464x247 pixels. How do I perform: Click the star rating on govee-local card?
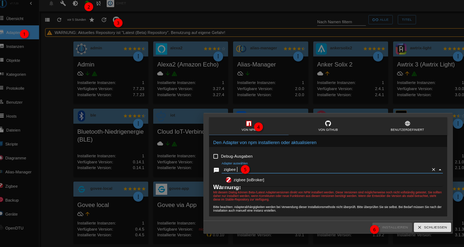134,189
